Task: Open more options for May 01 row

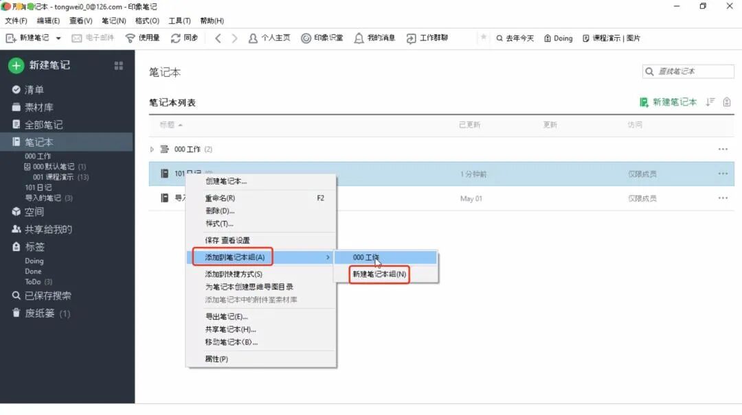Action: click(723, 198)
